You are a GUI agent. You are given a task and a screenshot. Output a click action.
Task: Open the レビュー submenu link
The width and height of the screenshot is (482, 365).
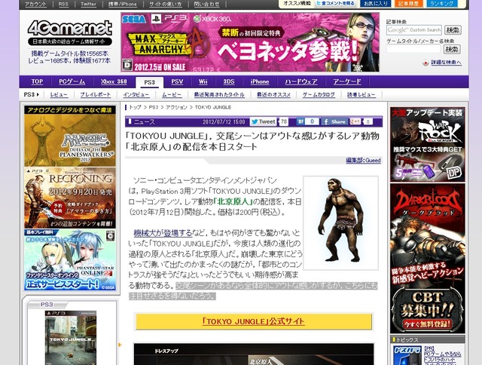click(59, 94)
